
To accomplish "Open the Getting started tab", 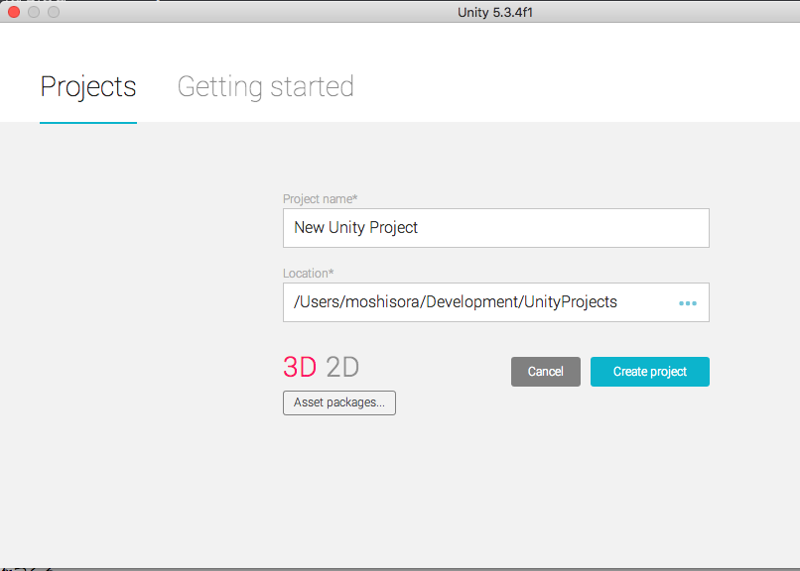I will click(x=265, y=86).
